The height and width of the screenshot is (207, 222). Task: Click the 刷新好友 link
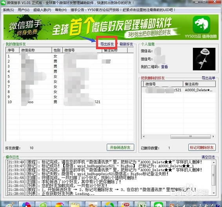pyautogui.click(x=126, y=44)
